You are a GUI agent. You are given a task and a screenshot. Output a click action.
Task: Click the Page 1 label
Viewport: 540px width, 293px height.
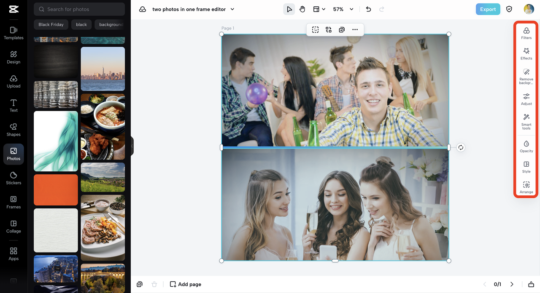tap(228, 28)
